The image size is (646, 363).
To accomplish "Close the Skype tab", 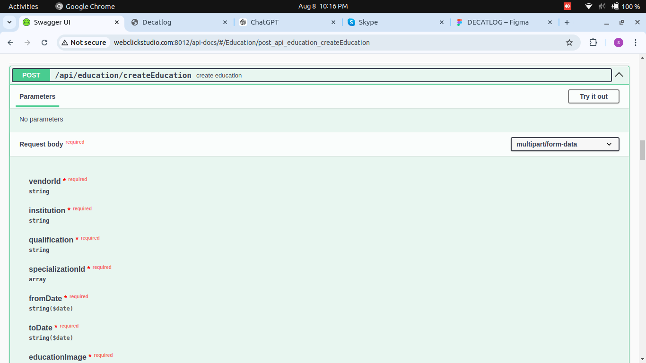I will (x=442, y=22).
